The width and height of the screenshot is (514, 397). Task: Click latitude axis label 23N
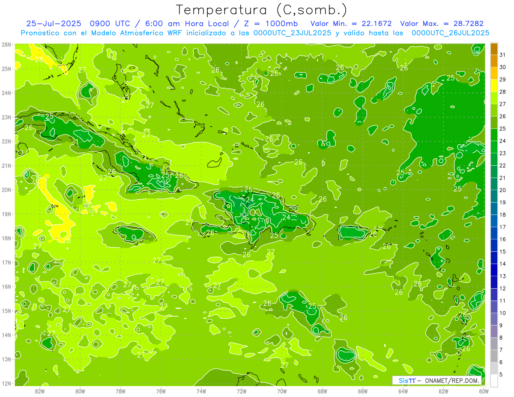6,117
